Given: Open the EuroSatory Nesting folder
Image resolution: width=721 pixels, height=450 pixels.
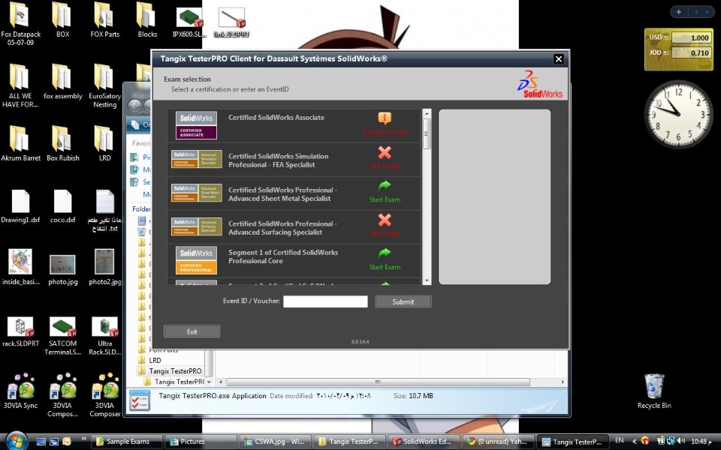Looking at the screenshot, I should [x=105, y=85].
